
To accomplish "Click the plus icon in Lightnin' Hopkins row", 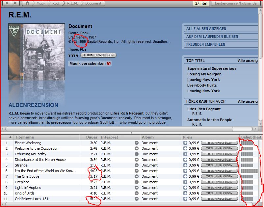I will (185, 188).
